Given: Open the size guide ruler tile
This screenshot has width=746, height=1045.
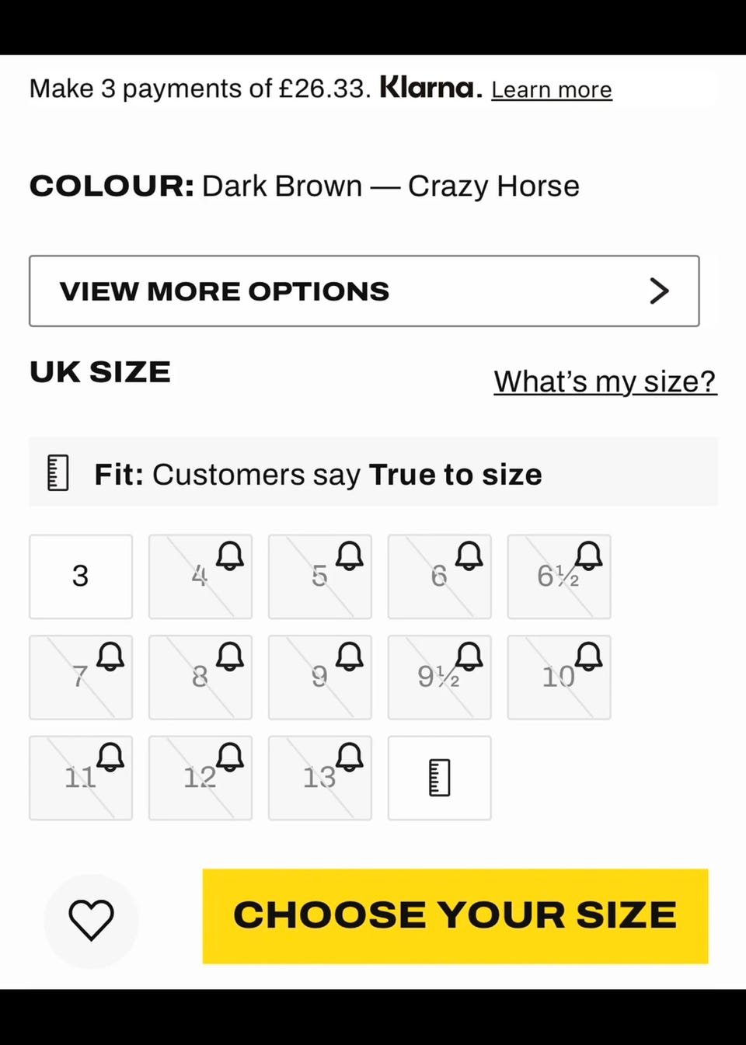Looking at the screenshot, I should (x=440, y=778).
